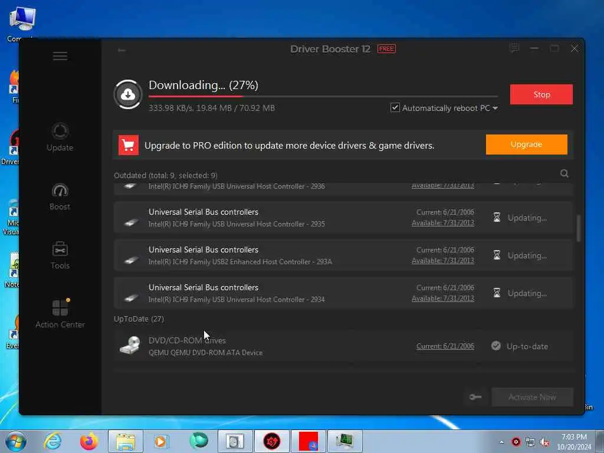Screen dimensions: 604x453
Task: Select the 'Outdated (total: 9, selected: 9)' header
Action: point(166,176)
